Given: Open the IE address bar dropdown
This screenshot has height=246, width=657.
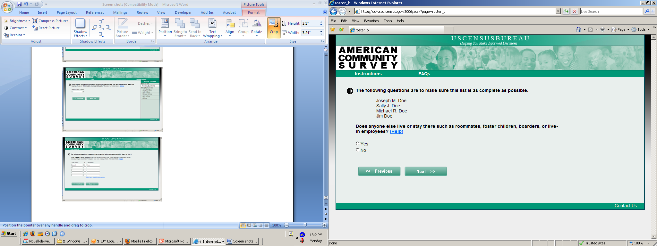Looking at the screenshot, I should coord(558,12).
